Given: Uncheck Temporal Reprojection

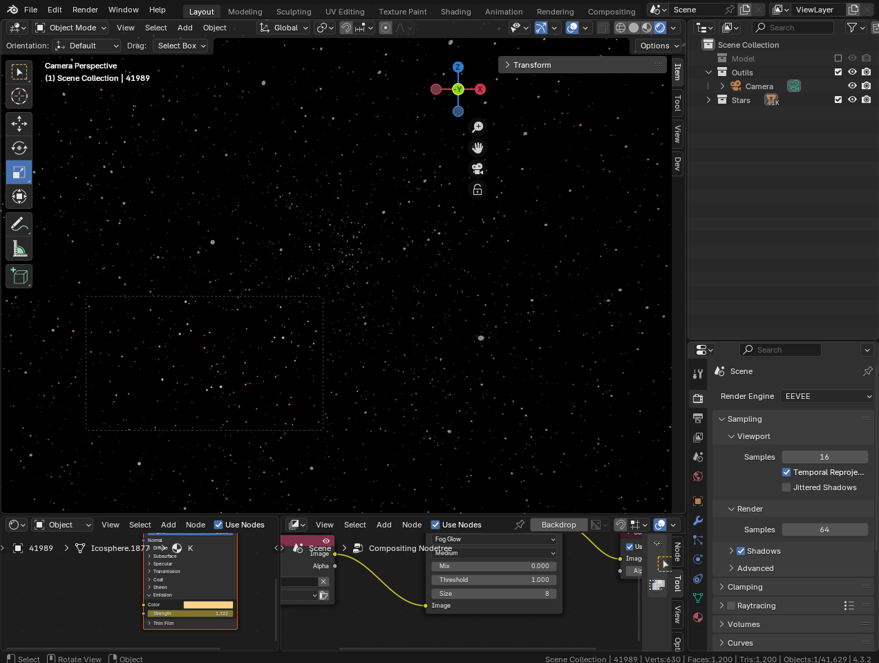Looking at the screenshot, I should [786, 472].
